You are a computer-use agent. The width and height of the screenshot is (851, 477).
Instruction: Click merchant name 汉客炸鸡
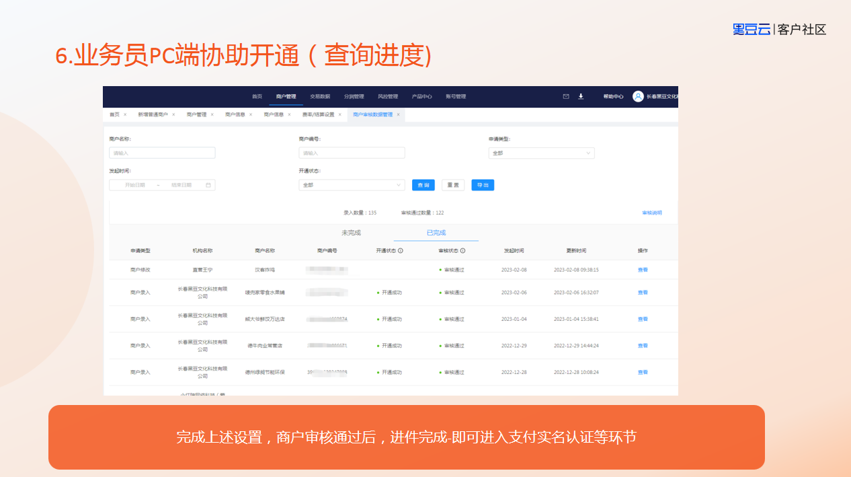(265, 270)
